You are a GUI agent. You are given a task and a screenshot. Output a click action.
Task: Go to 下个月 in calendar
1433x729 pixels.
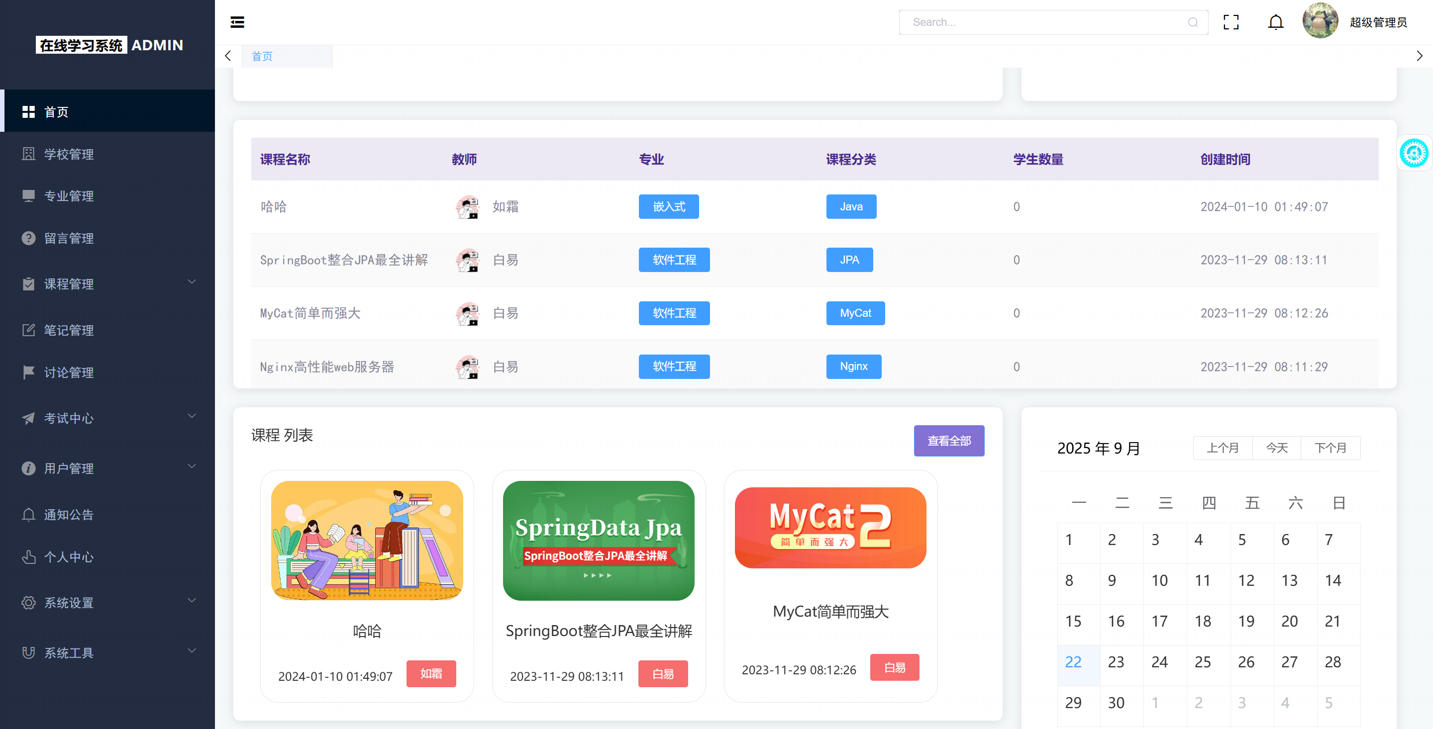[1330, 448]
